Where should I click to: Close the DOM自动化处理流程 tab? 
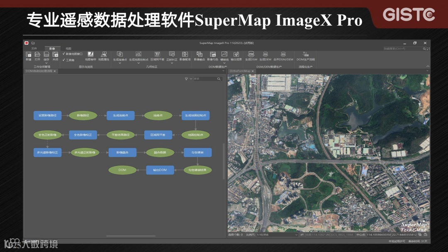(x=55, y=71)
